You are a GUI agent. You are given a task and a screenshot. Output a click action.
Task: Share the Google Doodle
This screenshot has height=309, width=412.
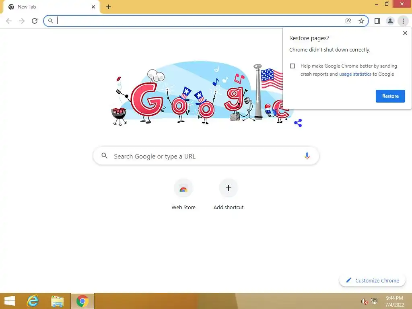coord(298,123)
